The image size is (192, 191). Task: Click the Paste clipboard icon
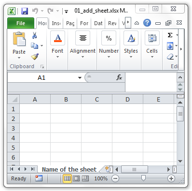pyautogui.click(x=19, y=39)
